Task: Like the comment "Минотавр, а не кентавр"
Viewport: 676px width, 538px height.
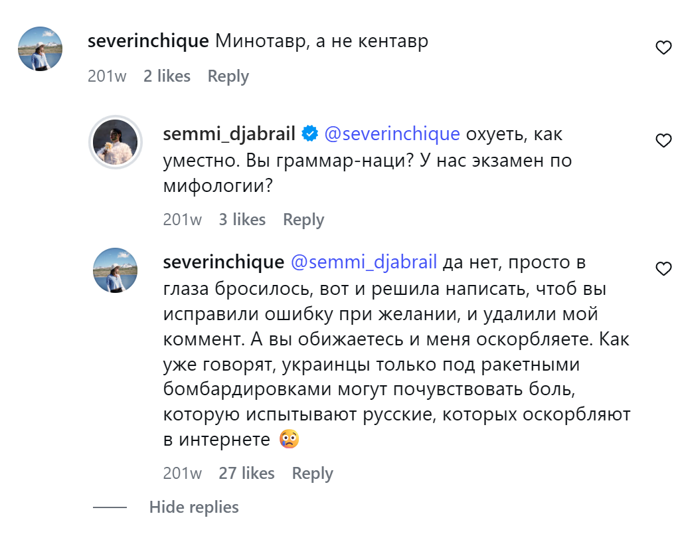Action: coord(663,48)
